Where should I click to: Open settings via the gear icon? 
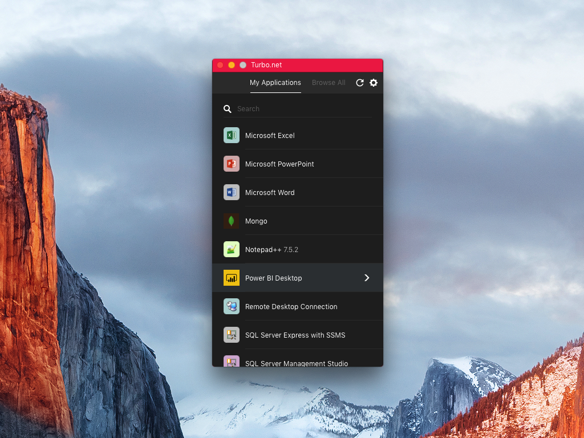click(374, 83)
